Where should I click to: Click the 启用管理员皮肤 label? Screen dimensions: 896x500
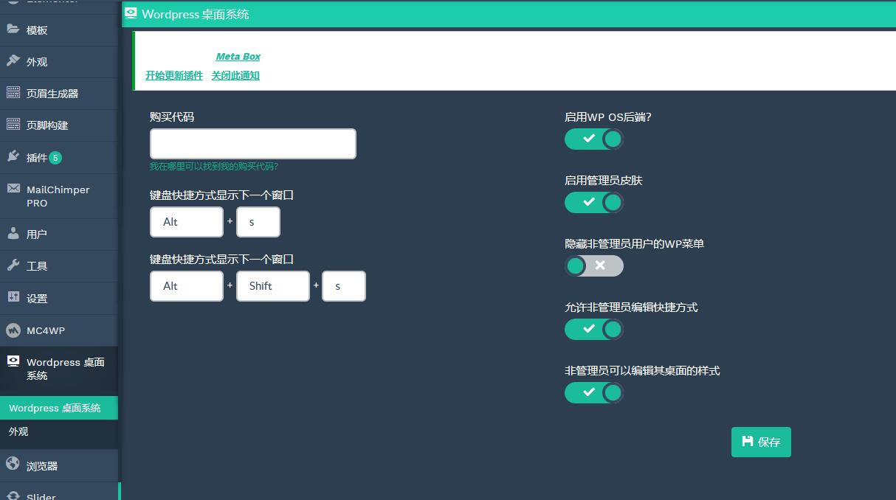click(x=604, y=180)
